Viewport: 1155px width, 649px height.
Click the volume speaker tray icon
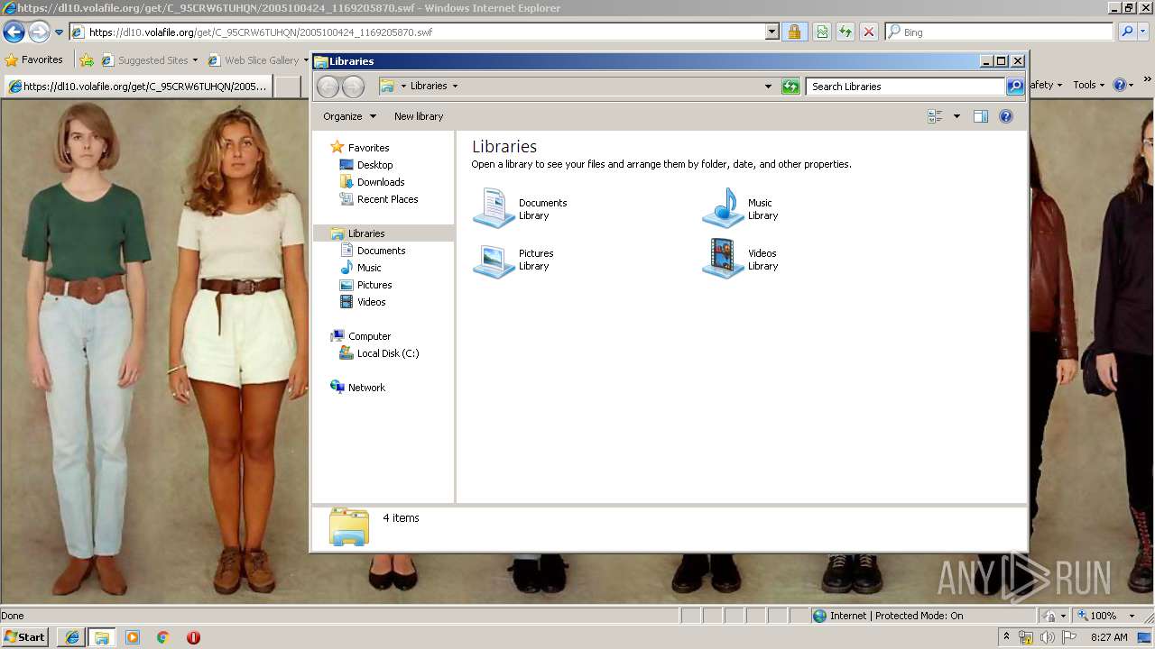1047,637
